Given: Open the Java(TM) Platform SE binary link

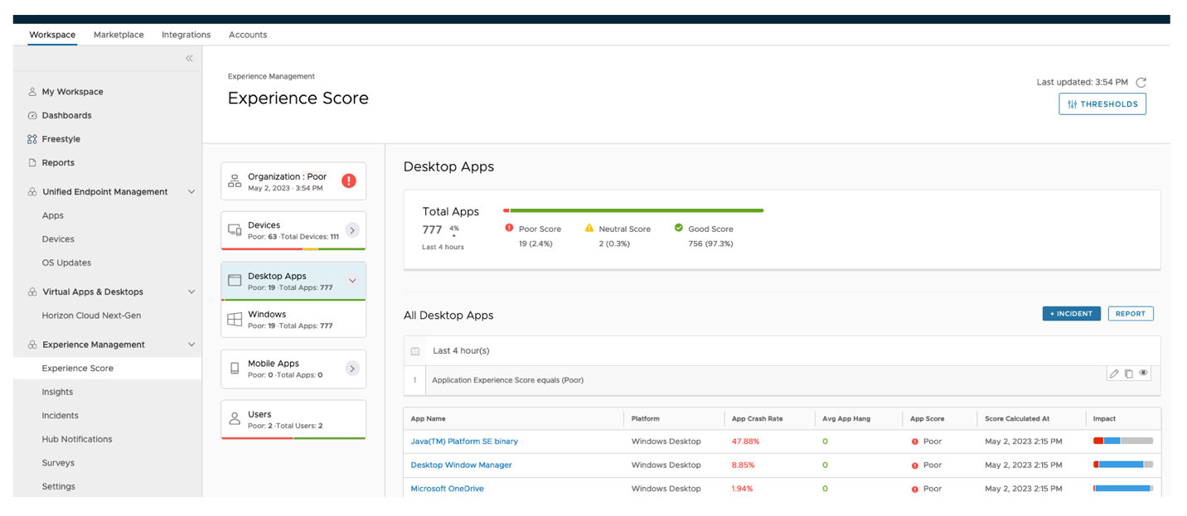Looking at the screenshot, I should pos(464,441).
